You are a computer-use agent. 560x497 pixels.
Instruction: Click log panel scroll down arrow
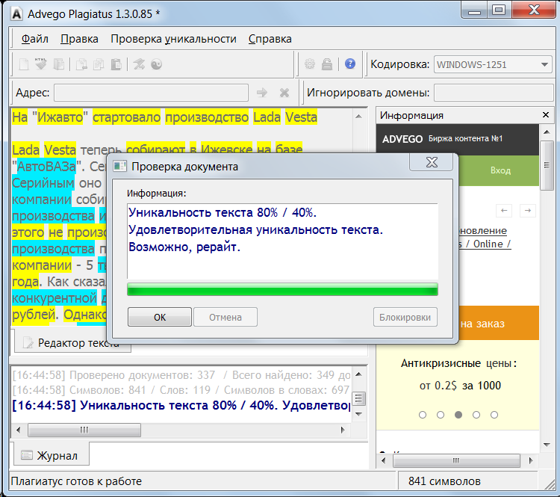[x=359, y=414]
